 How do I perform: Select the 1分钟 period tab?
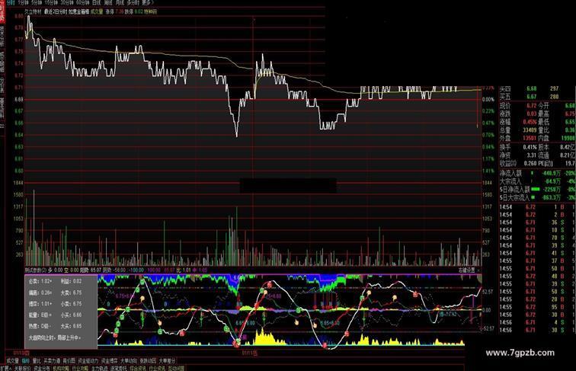(x=23, y=2)
